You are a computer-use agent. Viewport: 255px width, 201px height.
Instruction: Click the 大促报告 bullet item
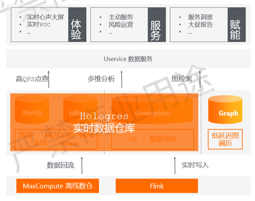[200, 25]
